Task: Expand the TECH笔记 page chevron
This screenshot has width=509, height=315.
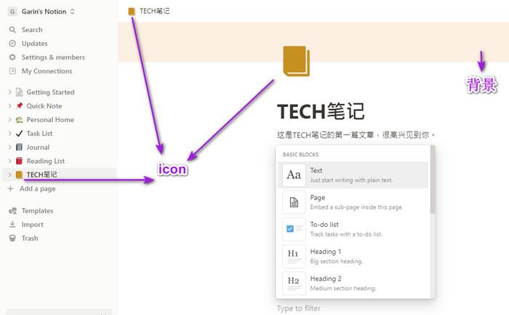Action: [9, 175]
